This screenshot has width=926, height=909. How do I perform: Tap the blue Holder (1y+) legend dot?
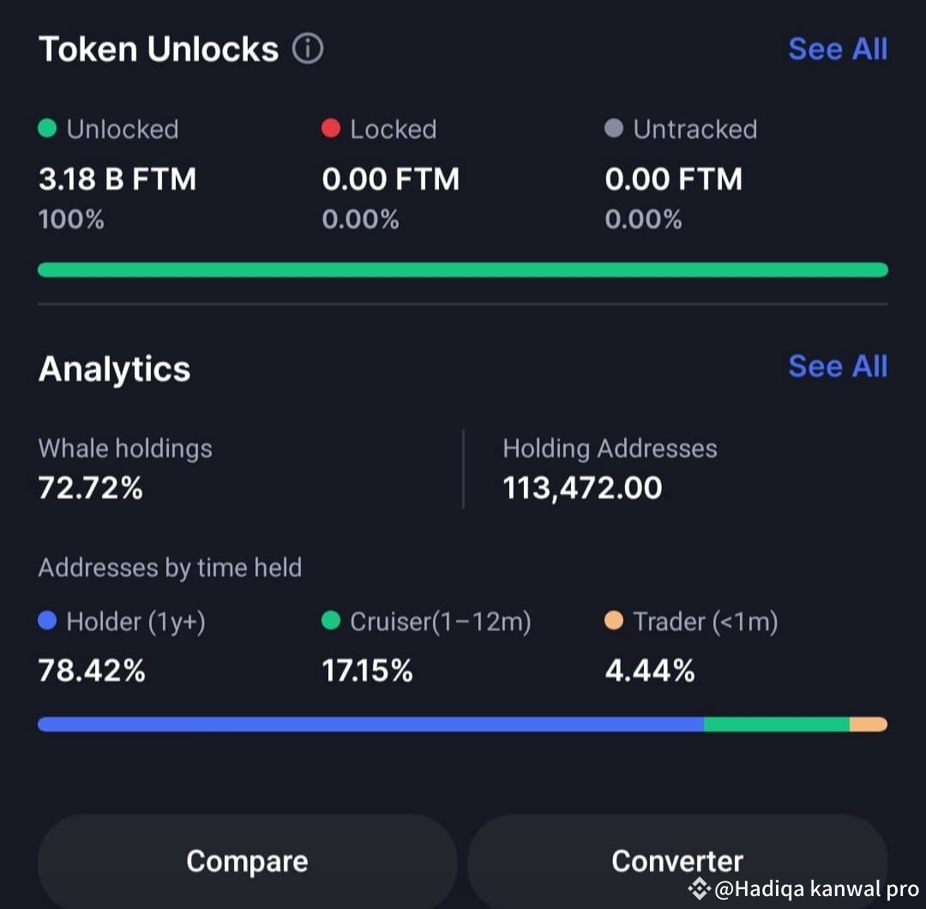click(x=47, y=621)
